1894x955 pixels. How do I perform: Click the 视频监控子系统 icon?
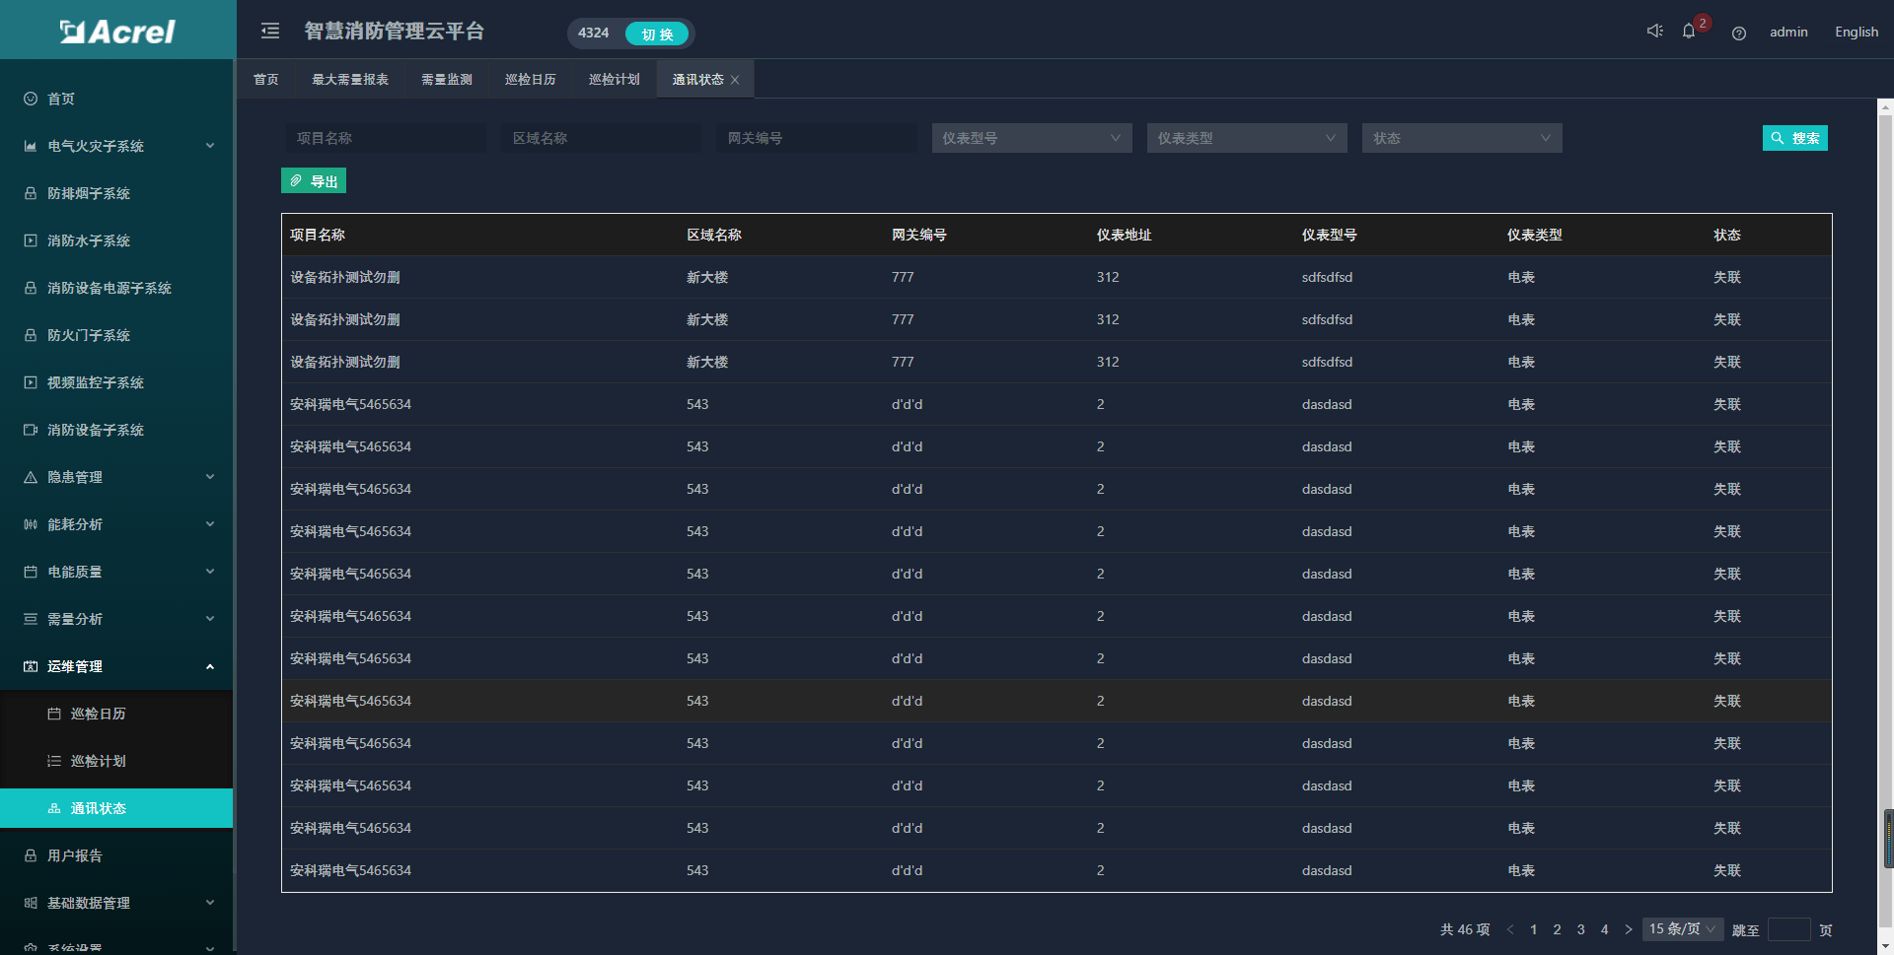(31, 382)
